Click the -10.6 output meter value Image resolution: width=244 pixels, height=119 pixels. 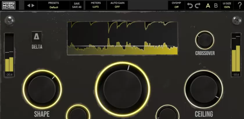click(x=236, y=75)
